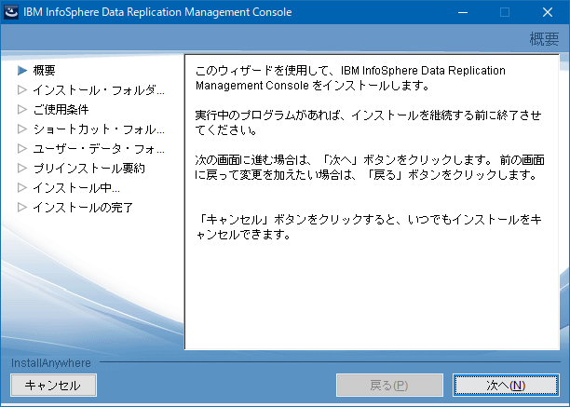Click the paragraph starting 「キャンセル」ボタン

tap(369, 226)
